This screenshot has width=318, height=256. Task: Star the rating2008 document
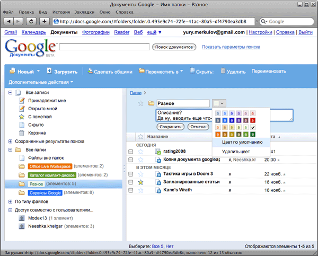click(x=140, y=152)
